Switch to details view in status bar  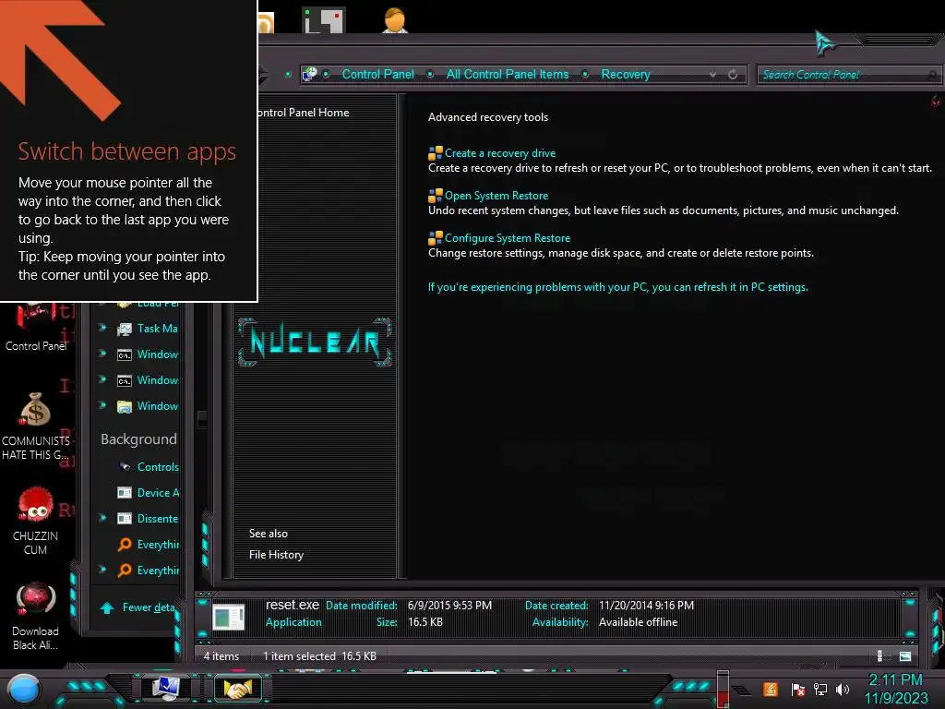pos(879,656)
